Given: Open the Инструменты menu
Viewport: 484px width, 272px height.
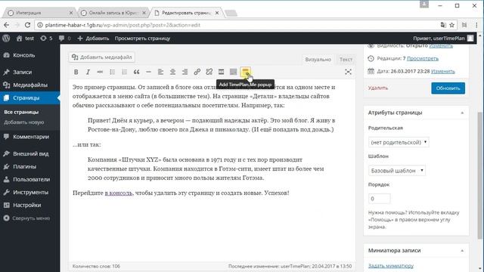Looking at the screenshot, I should tap(30, 192).
